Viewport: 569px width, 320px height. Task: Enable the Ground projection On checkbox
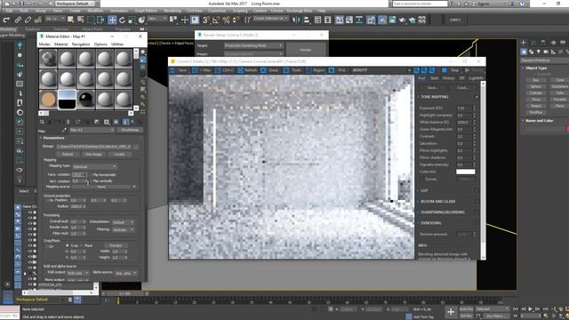[46, 200]
